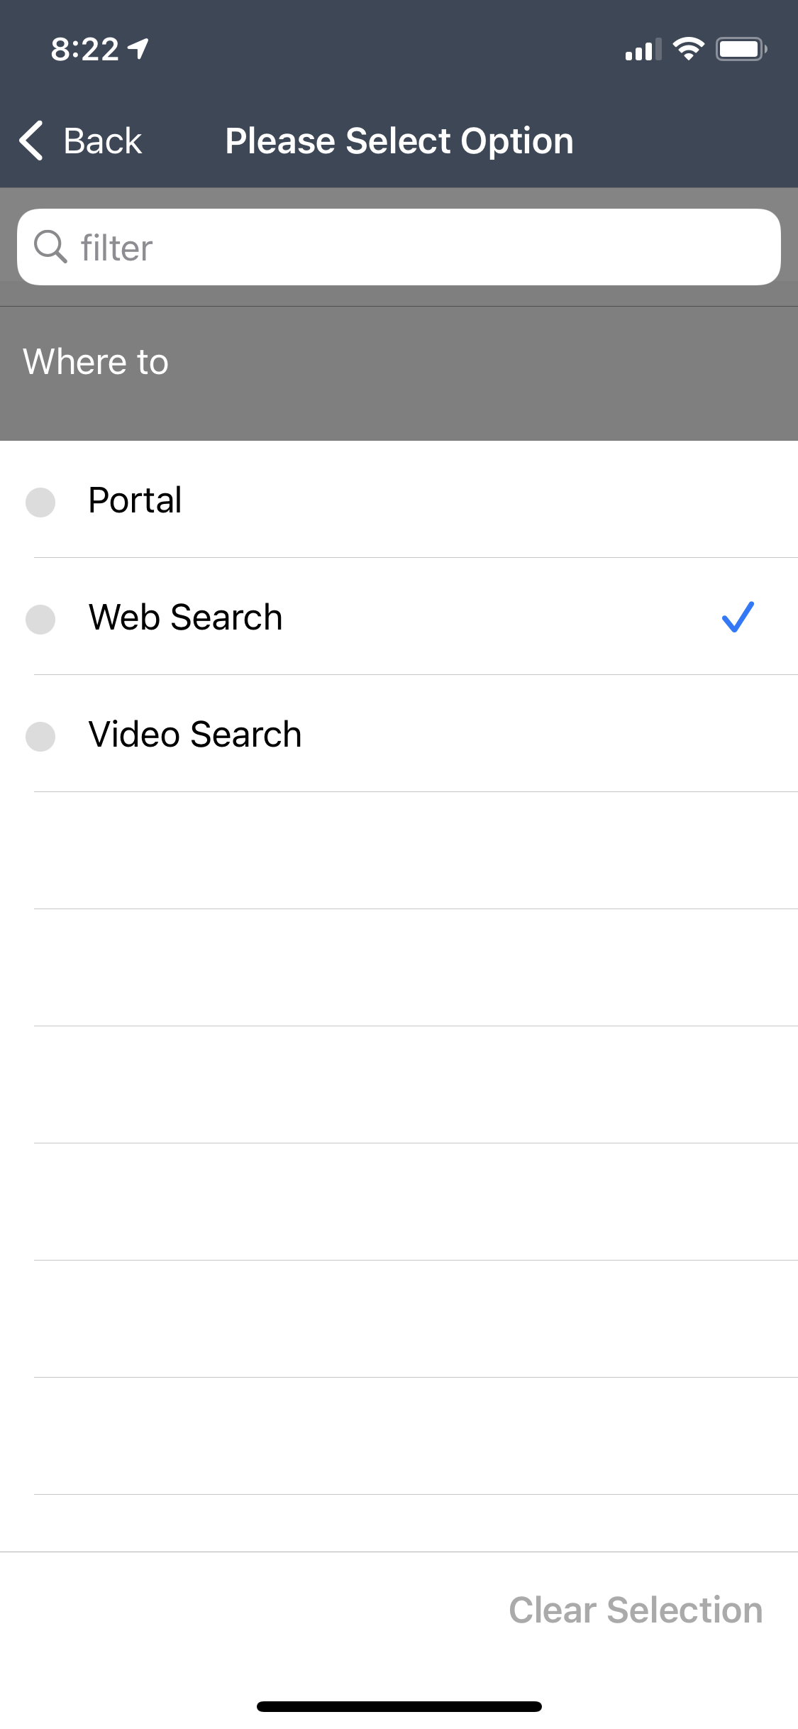Tap the home indicator bar

[x=399, y=1706]
